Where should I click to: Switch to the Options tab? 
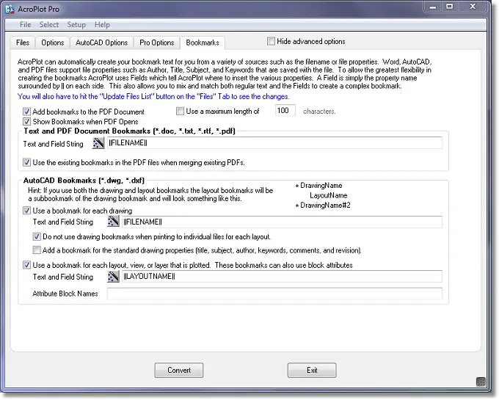pyautogui.click(x=53, y=43)
